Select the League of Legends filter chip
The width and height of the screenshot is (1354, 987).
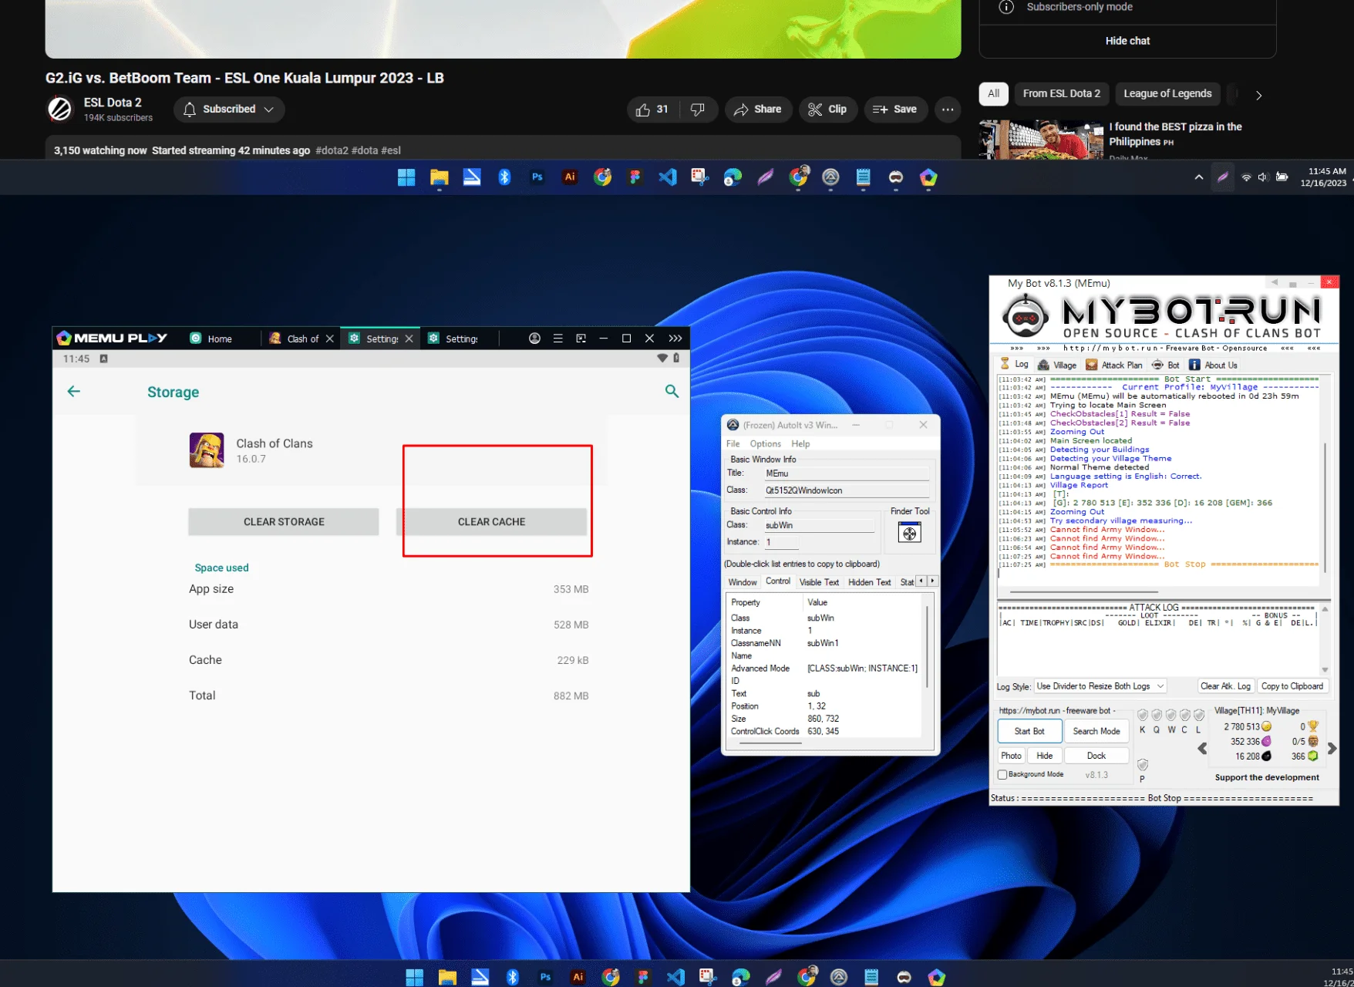pyautogui.click(x=1167, y=94)
